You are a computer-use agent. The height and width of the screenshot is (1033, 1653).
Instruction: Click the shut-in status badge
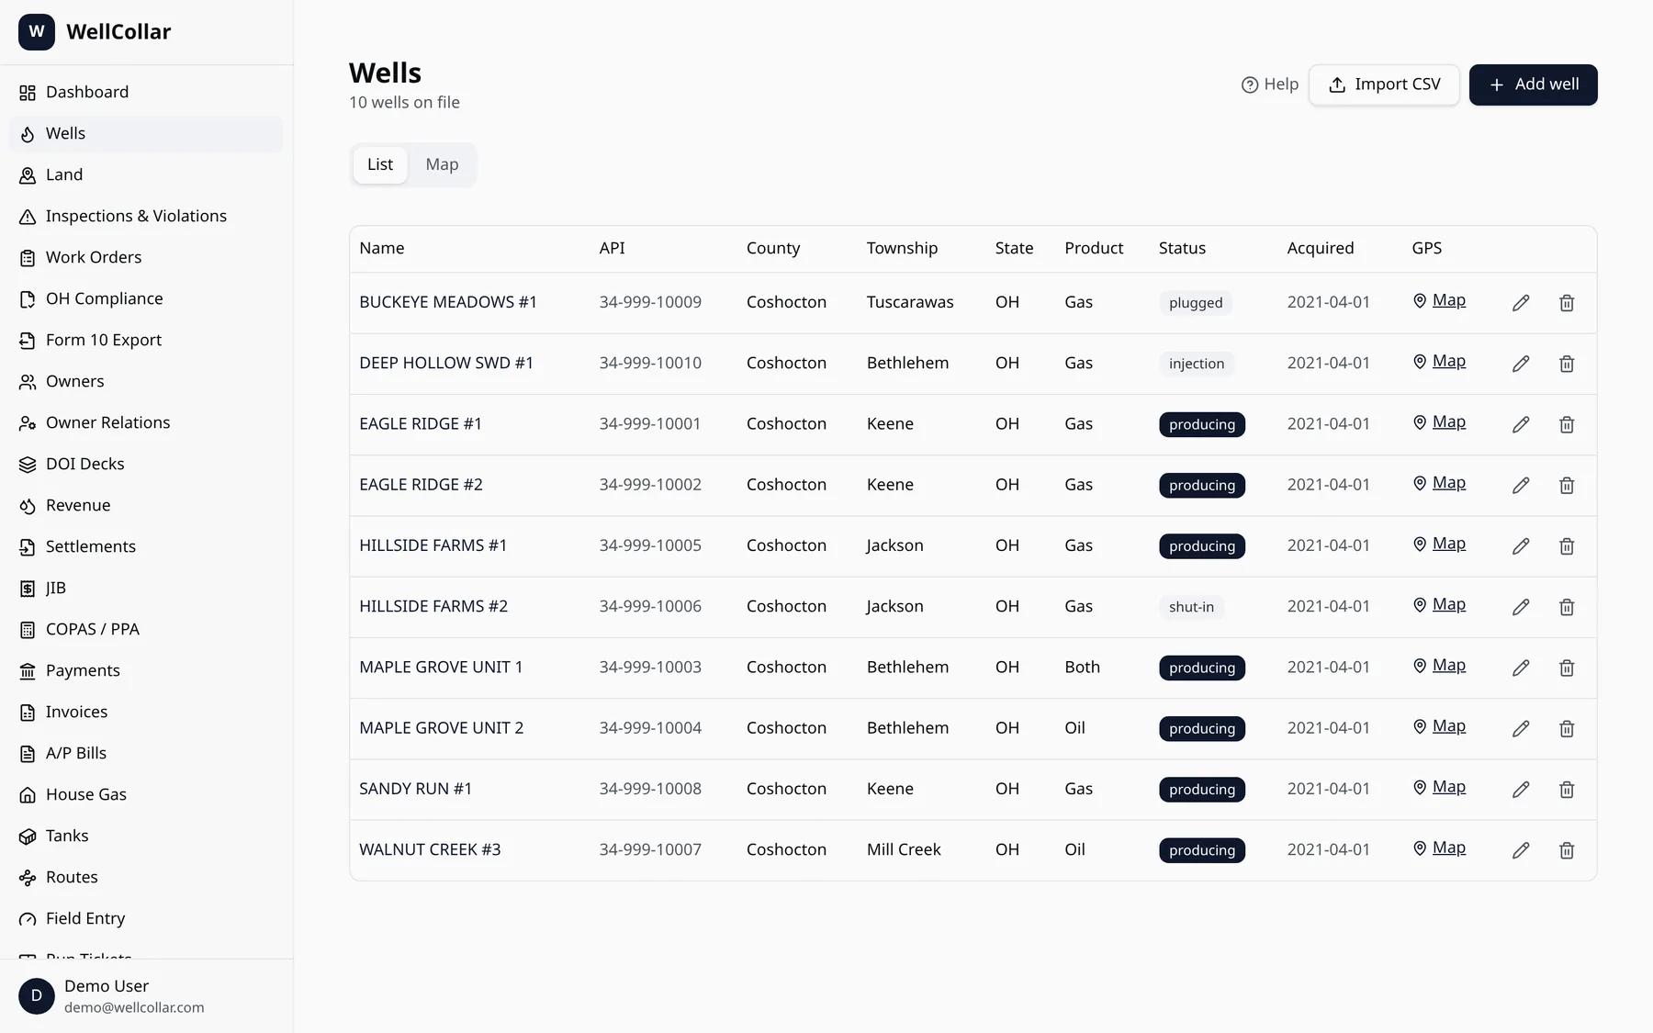coord(1191,607)
